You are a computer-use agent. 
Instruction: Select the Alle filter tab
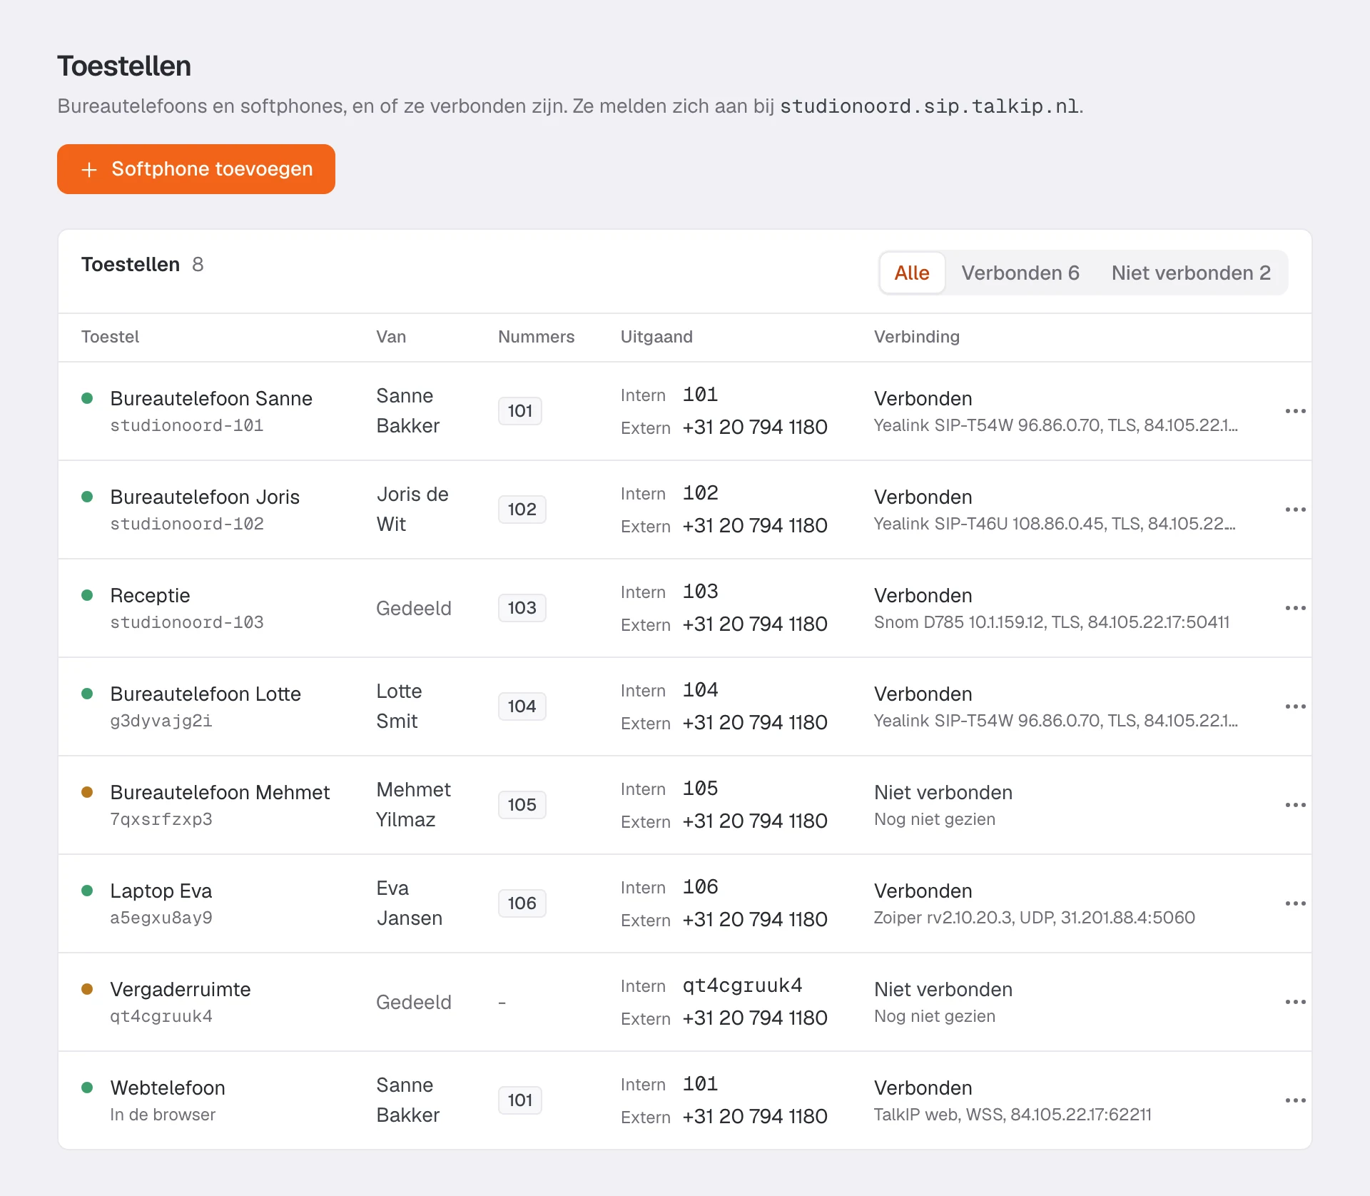tap(912, 273)
